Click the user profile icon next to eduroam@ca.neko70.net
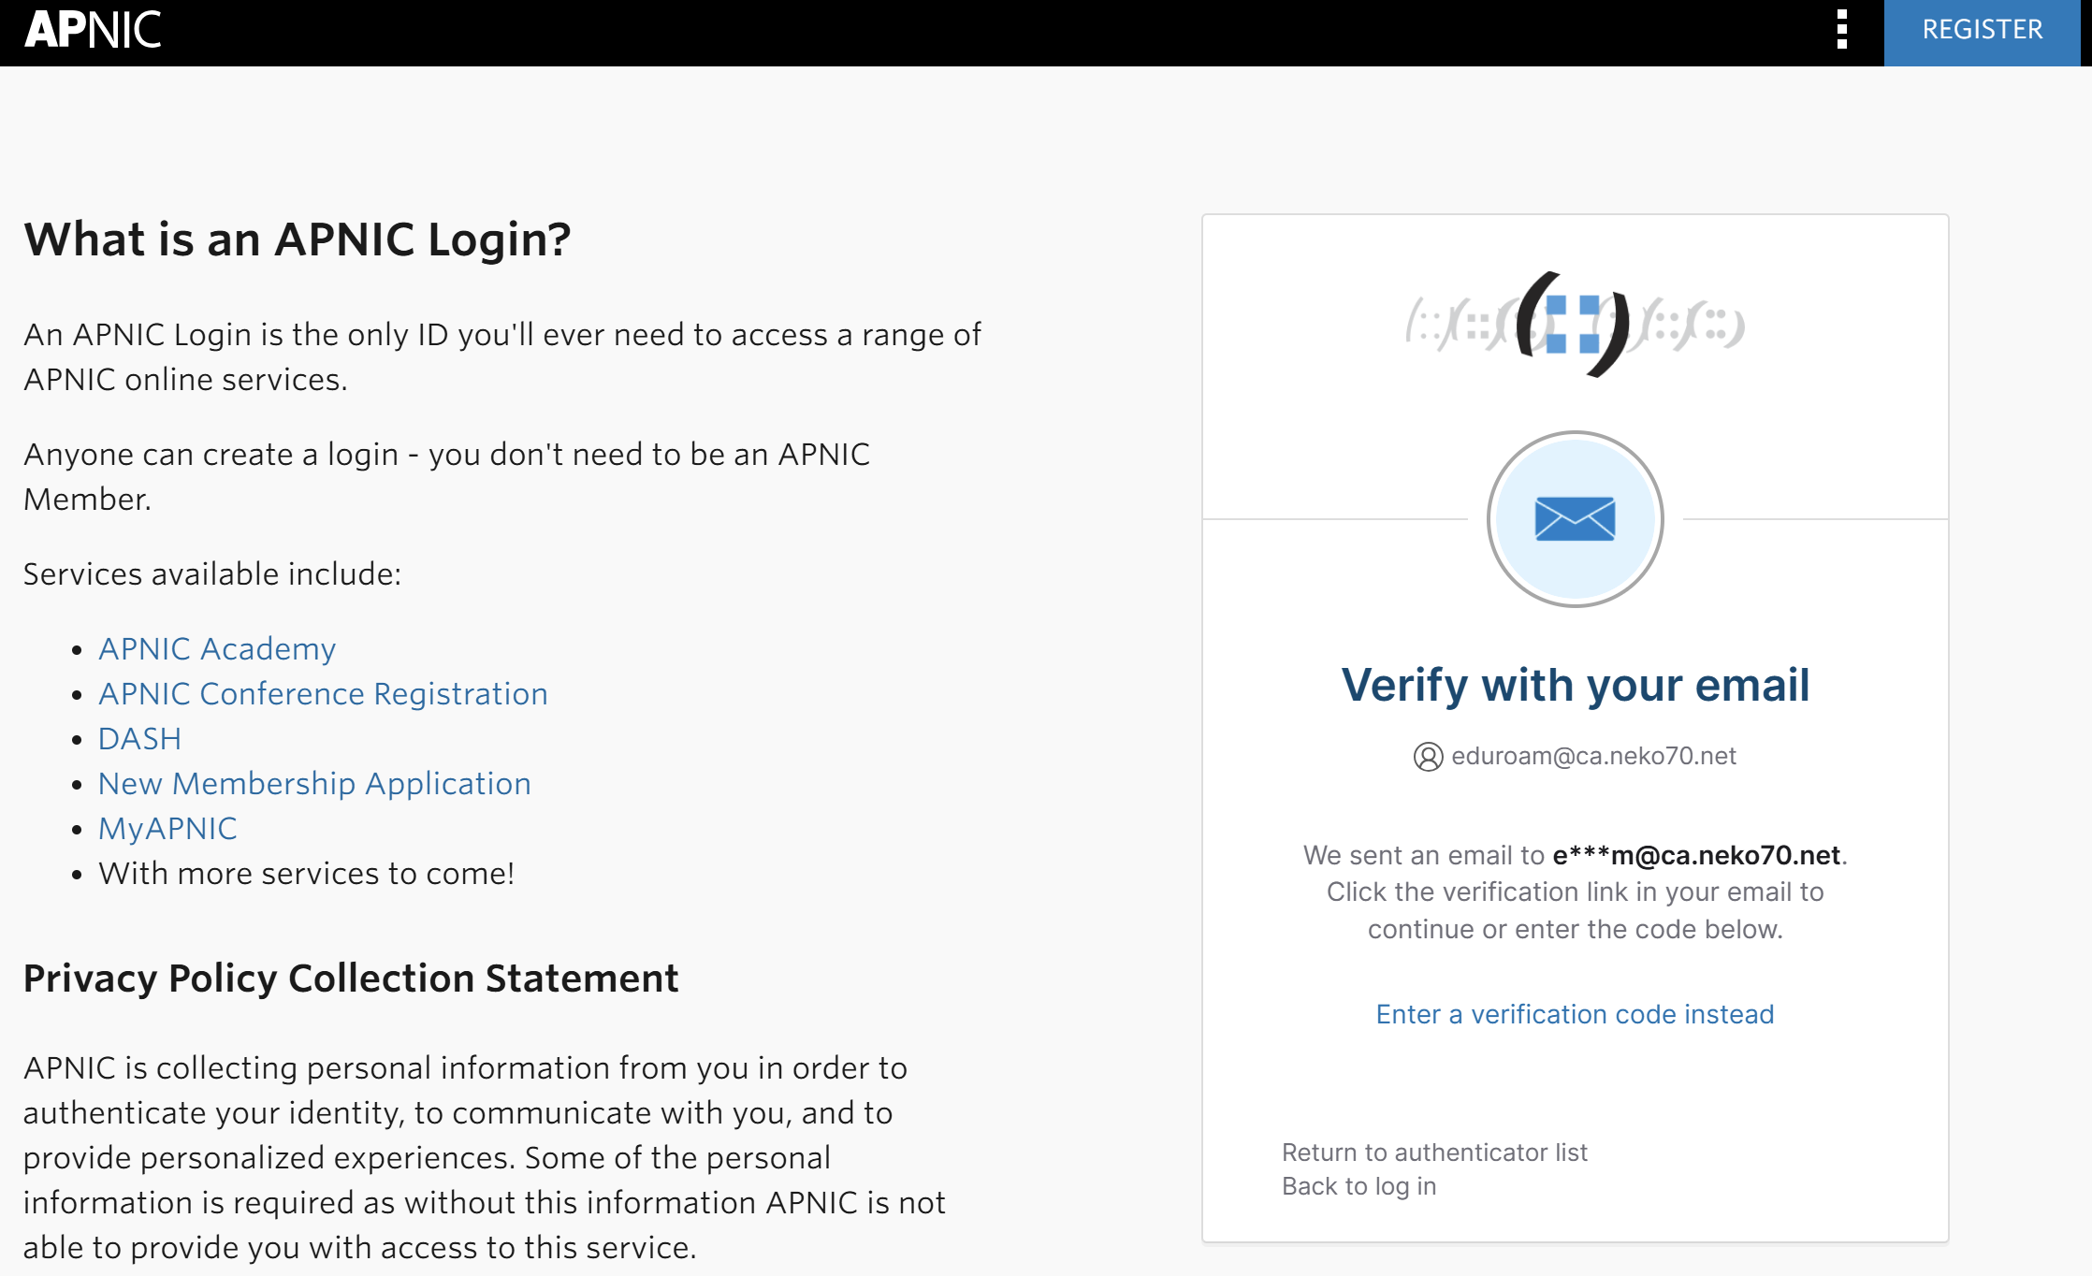 [1429, 757]
